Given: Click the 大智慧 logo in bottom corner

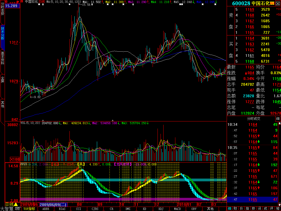Looking at the screenshot, I should point(7,209).
